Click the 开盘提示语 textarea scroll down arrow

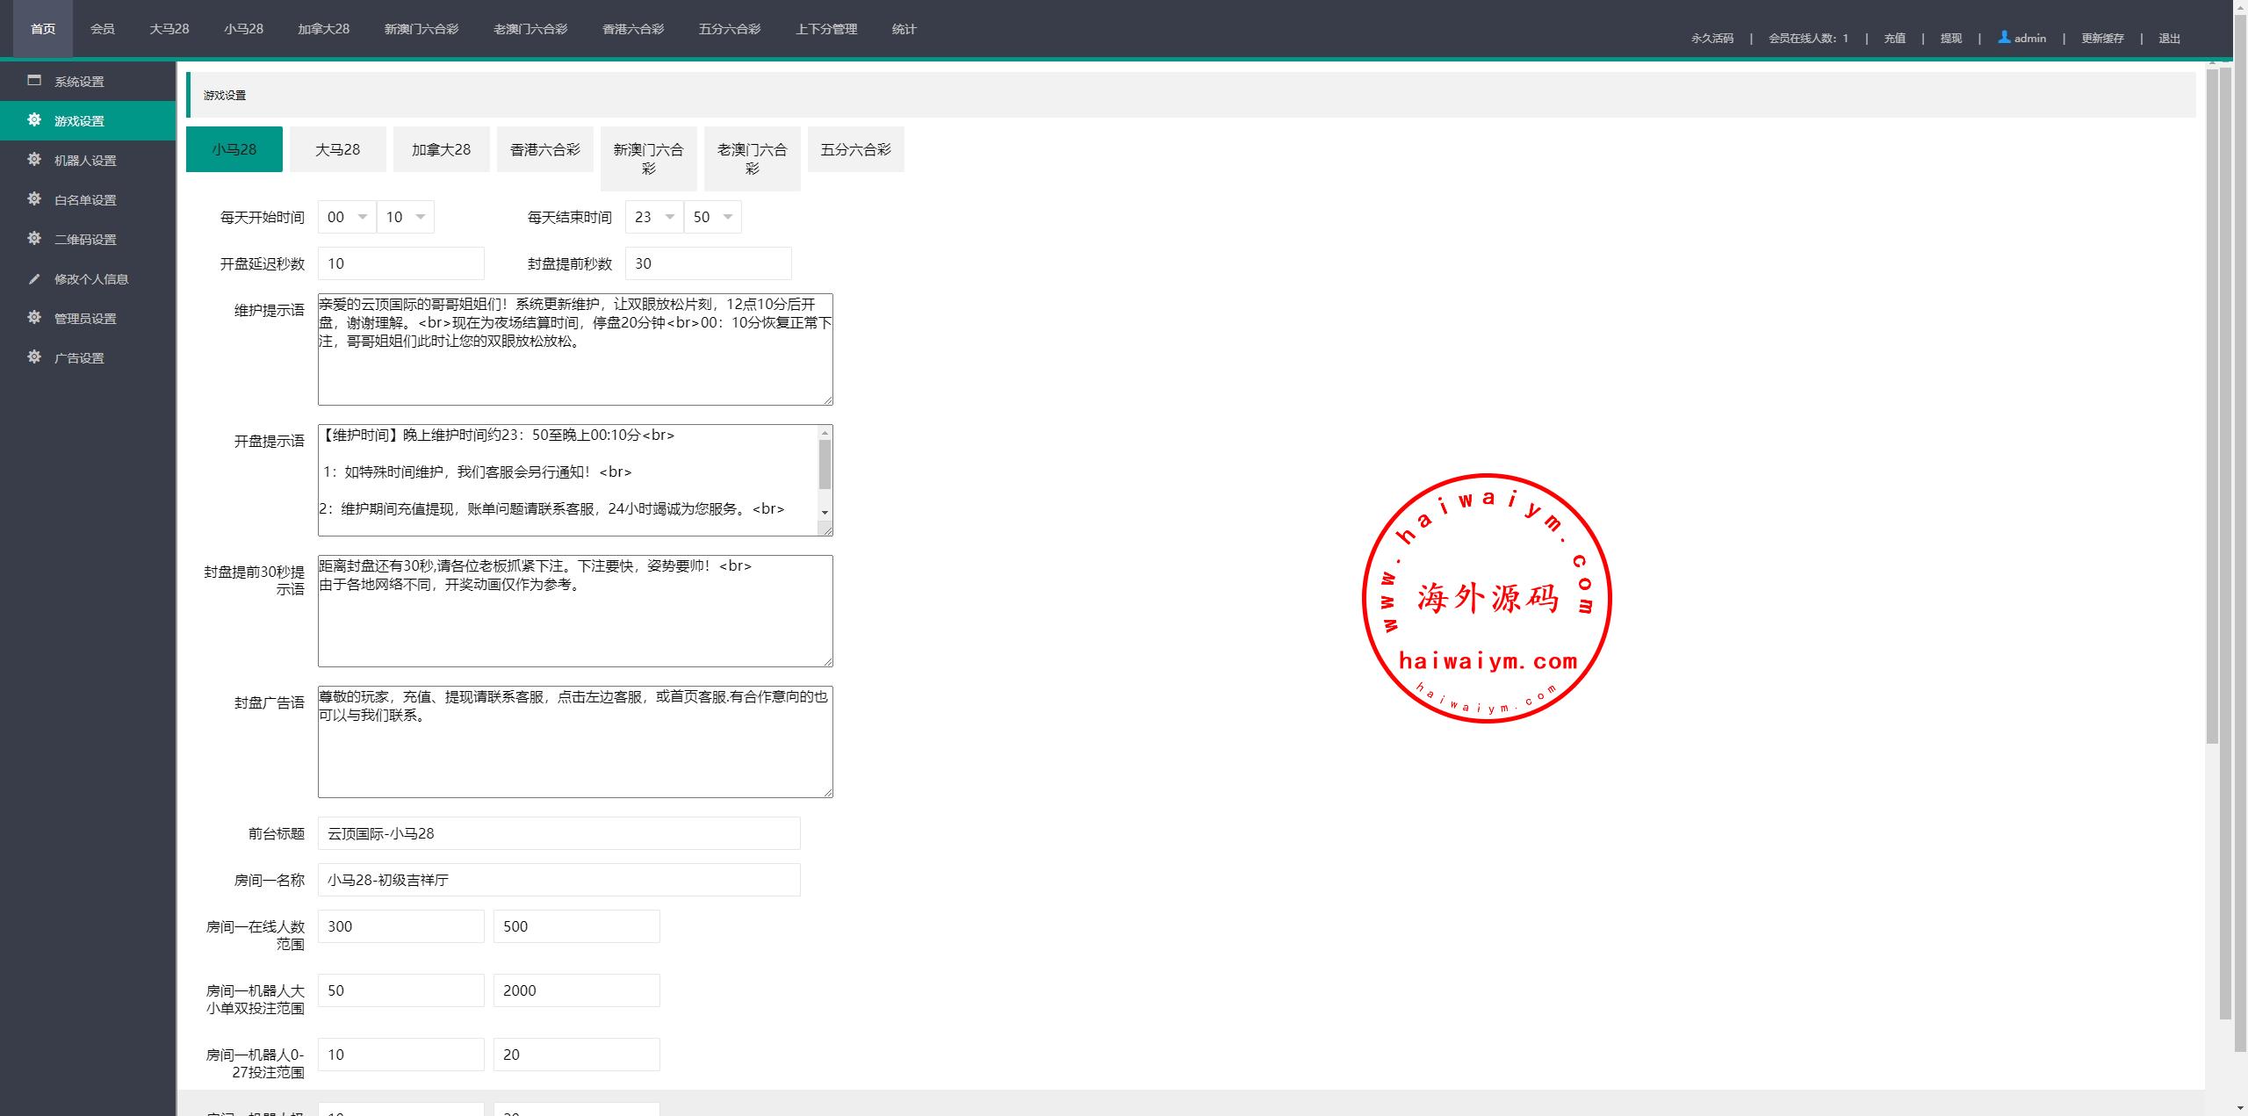(x=825, y=512)
